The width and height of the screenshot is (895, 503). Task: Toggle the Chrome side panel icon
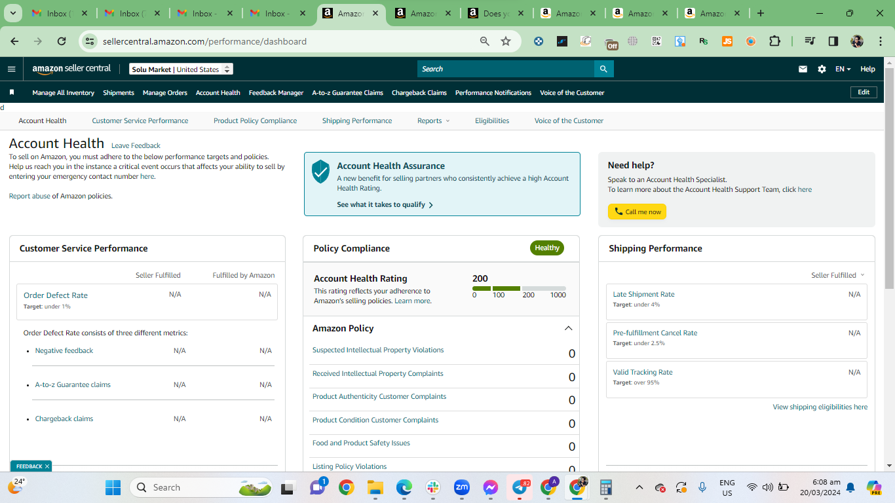pos(833,41)
